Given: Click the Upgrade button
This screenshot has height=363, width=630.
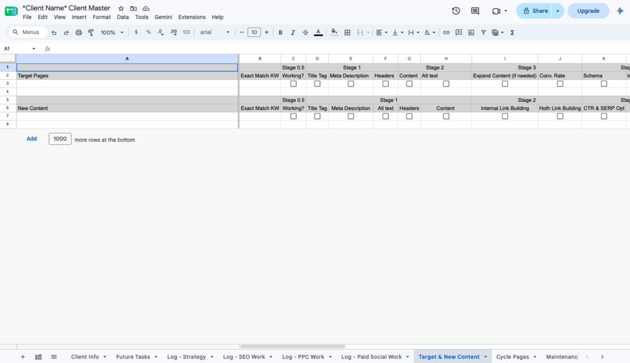Looking at the screenshot, I should click(588, 11).
